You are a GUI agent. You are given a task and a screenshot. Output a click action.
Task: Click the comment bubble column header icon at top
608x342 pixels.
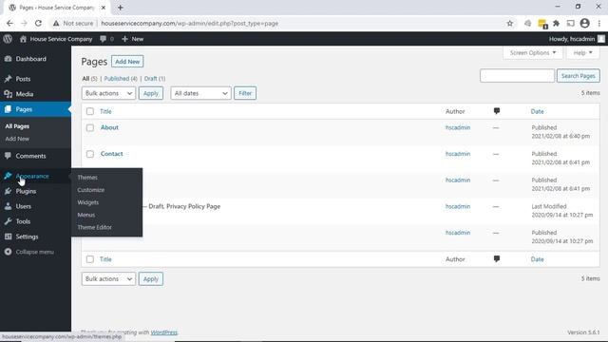coord(497,111)
